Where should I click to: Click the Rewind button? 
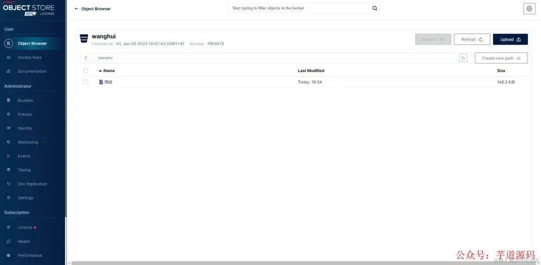pyautogui.click(x=433, y=39)
